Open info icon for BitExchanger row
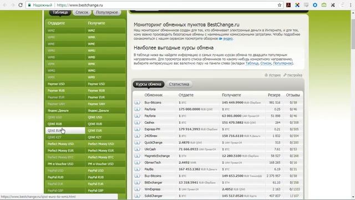Viewport: 355px width, 200px height. click(137, 183)
